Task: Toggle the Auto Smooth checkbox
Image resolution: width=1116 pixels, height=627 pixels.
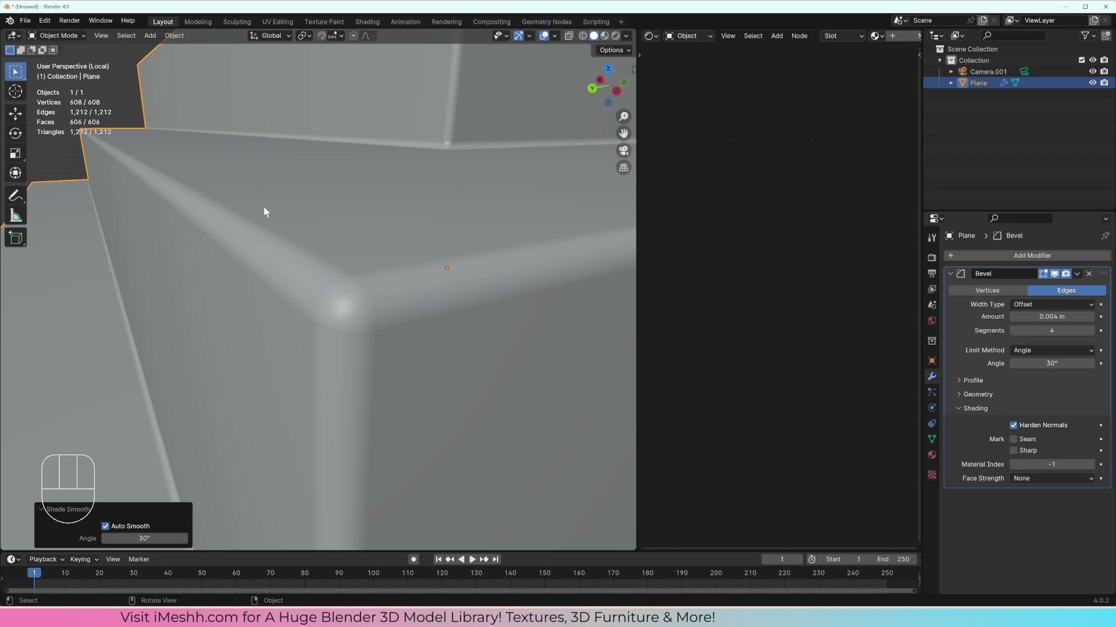Action: click(105, 526)
